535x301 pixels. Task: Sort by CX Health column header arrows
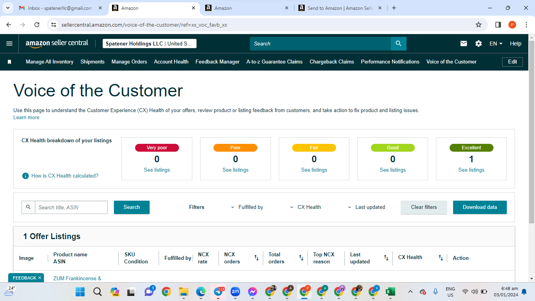441,258
